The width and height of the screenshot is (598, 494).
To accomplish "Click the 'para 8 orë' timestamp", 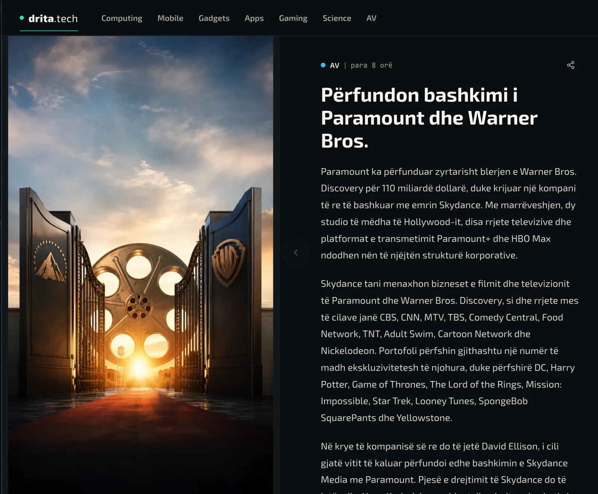I will pos(372,65).
